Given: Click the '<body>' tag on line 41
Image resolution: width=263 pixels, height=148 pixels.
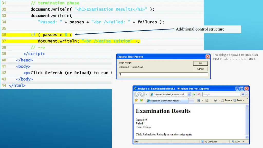Looking at the screenshot, I should (23, 67).
